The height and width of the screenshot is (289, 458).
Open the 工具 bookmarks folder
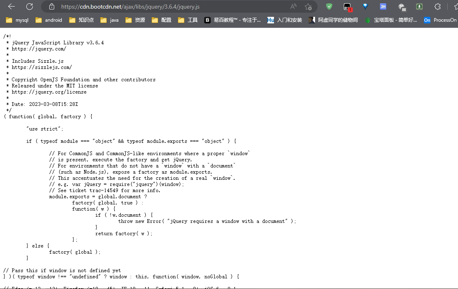188,20
